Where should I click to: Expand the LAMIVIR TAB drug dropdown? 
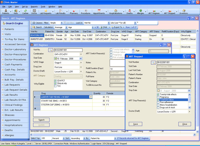91,97
